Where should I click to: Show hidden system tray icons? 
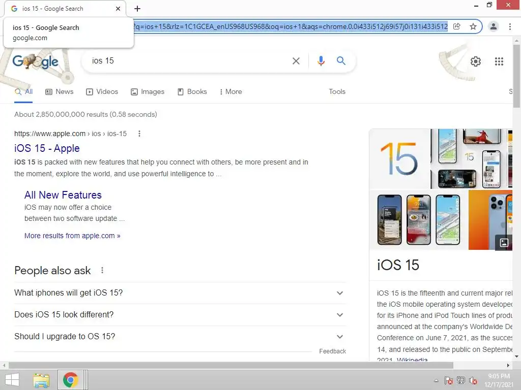pyautogui.click(x=436, y=380)
